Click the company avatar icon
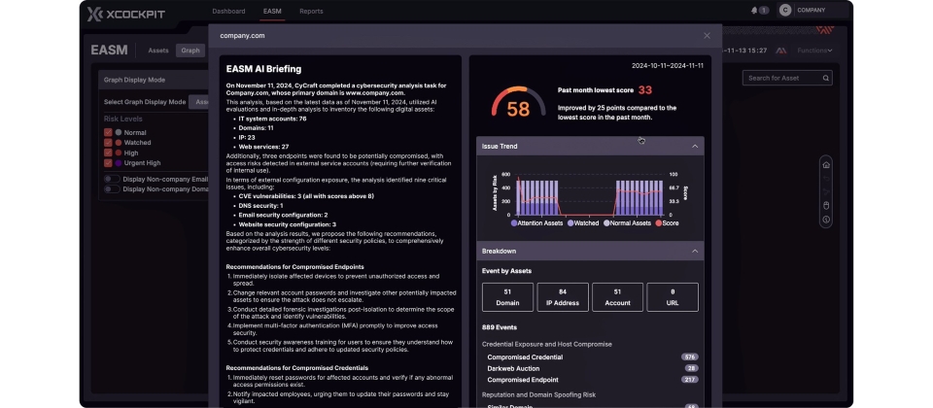Viewport: 933px width, 408px height. [x=785, y=11]
